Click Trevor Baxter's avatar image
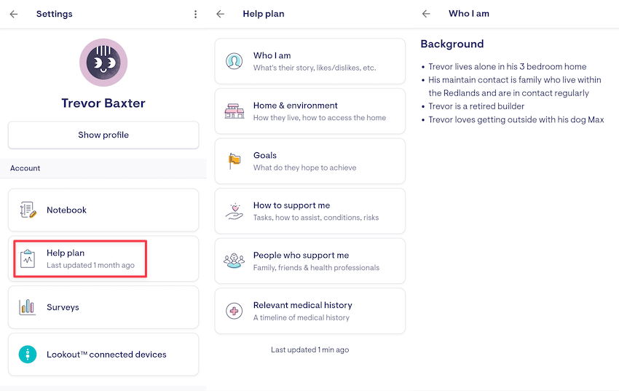This screenshot has width=619, height=391. tap(103, 63)
